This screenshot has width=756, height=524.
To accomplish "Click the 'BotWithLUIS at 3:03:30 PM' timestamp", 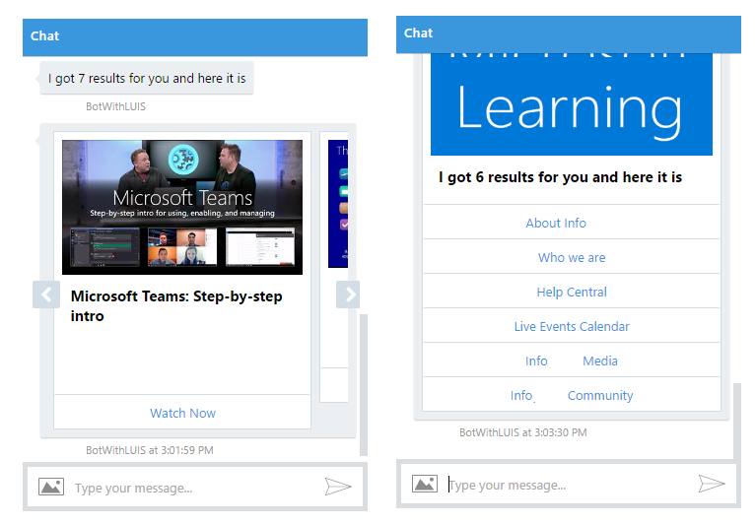I will point(523,432).
